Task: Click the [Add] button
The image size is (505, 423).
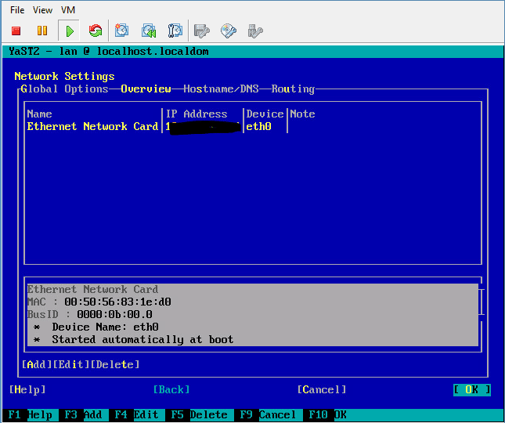Action: (37, 364)
